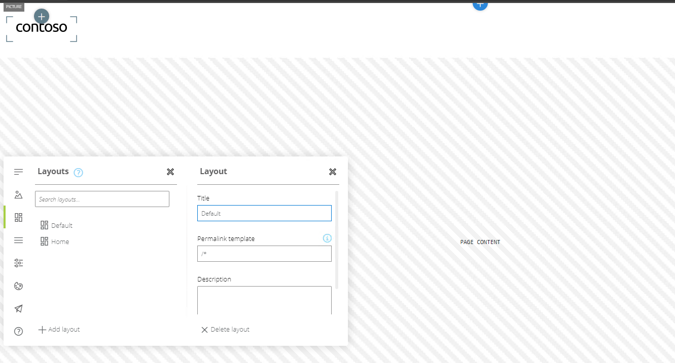Click the Search layouts field
The image size is (675, 363).
click(x=102, y=198)
